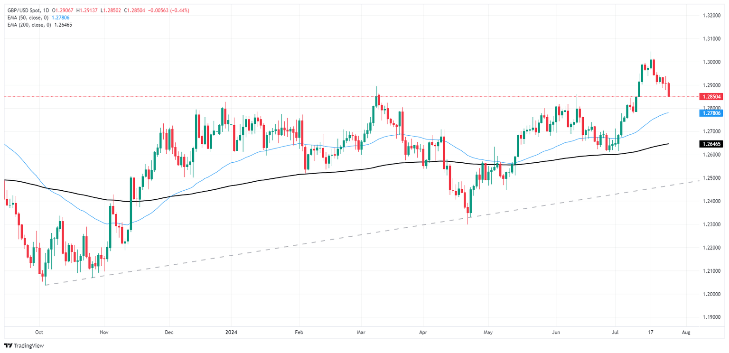This screenshot has height=353, width=729.
Task: Click the 1.30000 price axis label
Action: pos(710,62)
